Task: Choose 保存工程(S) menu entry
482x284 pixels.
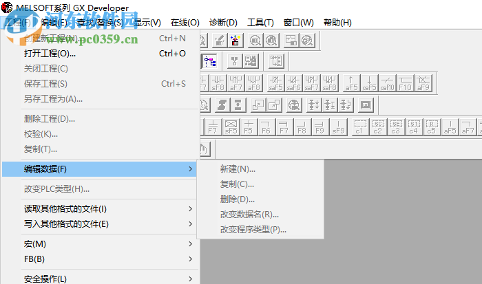Action: tap(101, 83)
